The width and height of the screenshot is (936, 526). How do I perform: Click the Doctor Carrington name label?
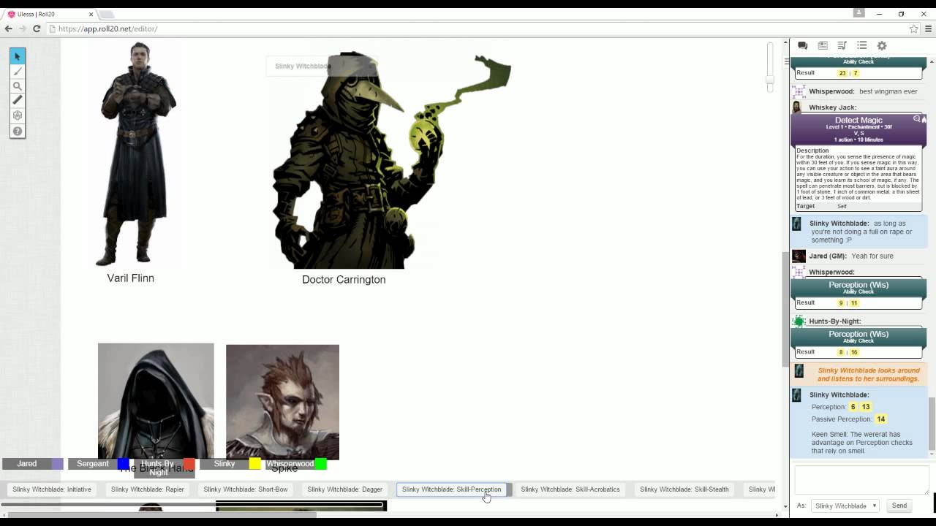344,280
